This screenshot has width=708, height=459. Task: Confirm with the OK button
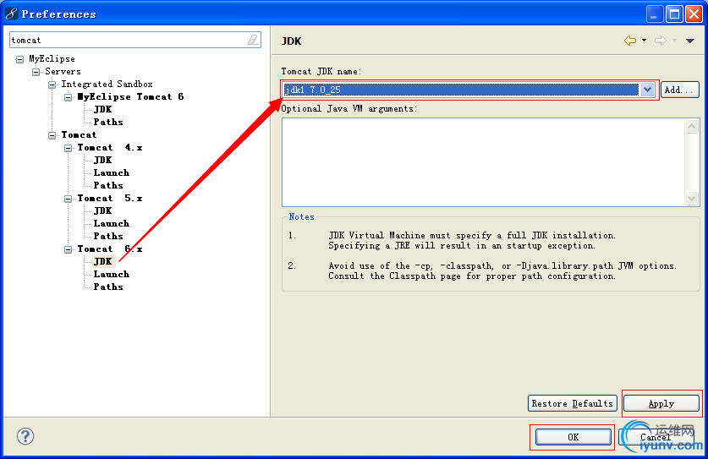click(573, 437)
